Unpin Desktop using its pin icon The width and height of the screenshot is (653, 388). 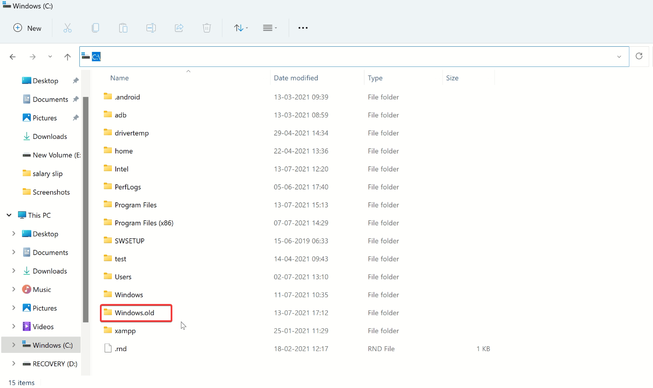point(75,81)
